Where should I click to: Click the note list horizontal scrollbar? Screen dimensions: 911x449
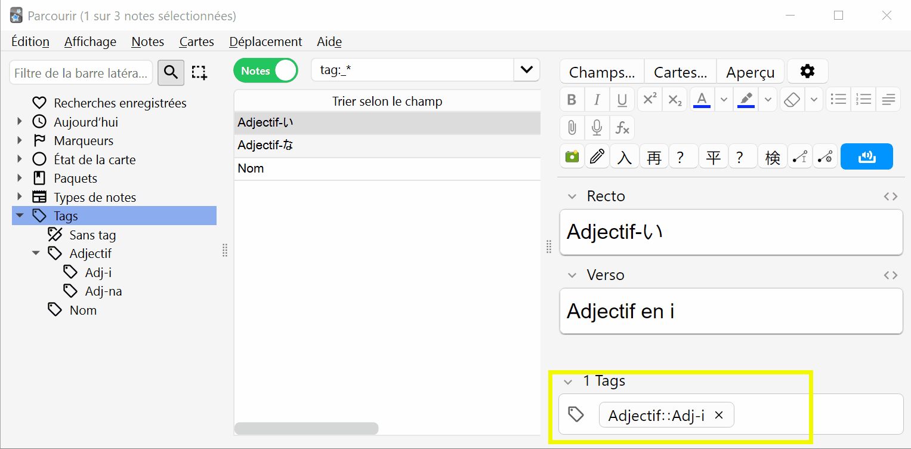pyautogui.click(x=307, y=428)
